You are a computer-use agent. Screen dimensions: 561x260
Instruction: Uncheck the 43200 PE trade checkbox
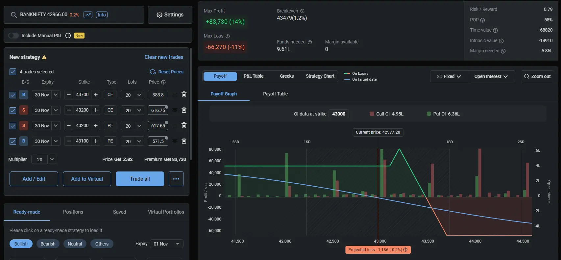(13, 126)
